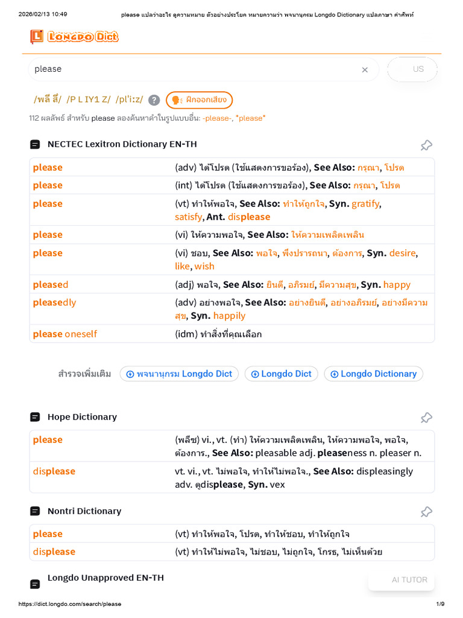
Task: Open the พจนานุกรม Longdo Dict explore link
Action: 179,374
